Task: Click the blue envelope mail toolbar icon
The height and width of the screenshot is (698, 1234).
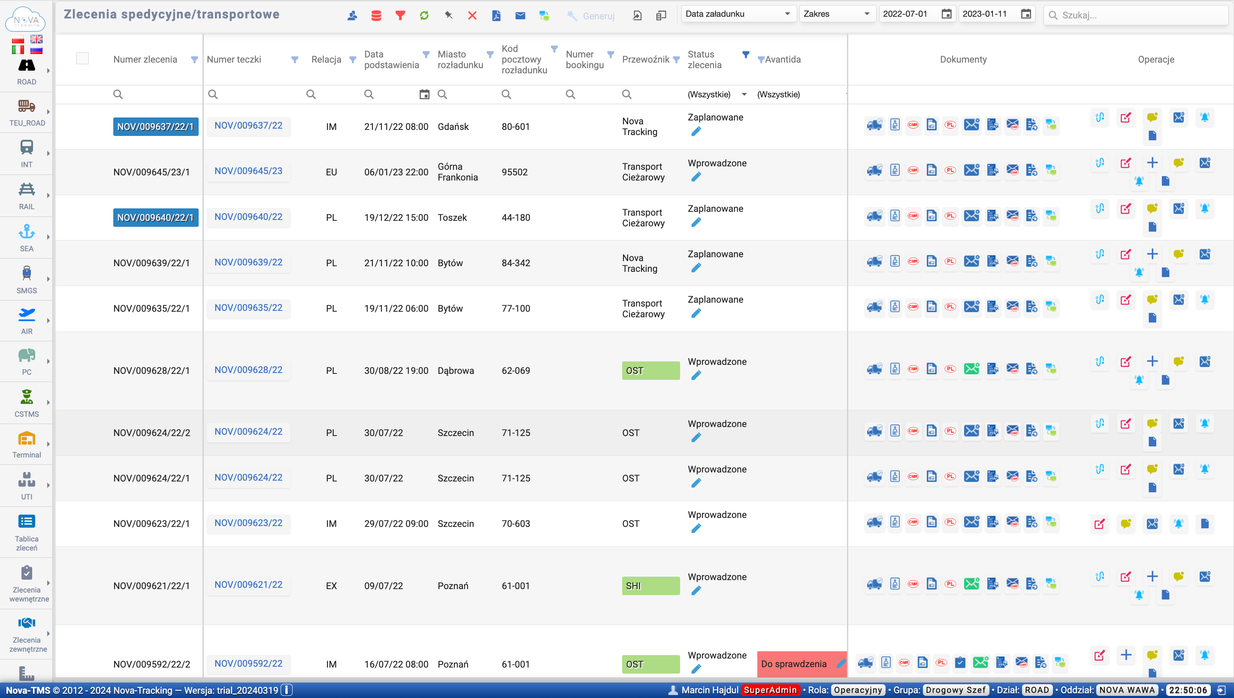Action: tap(520, 15)
